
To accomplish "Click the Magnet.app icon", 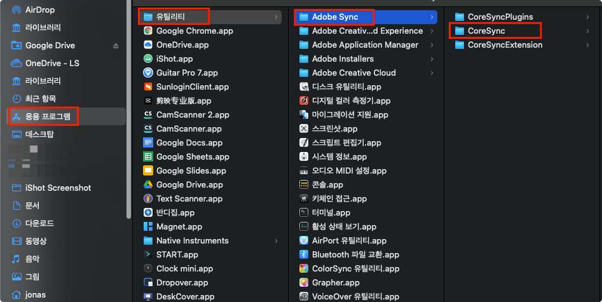I will click(148, 226).
